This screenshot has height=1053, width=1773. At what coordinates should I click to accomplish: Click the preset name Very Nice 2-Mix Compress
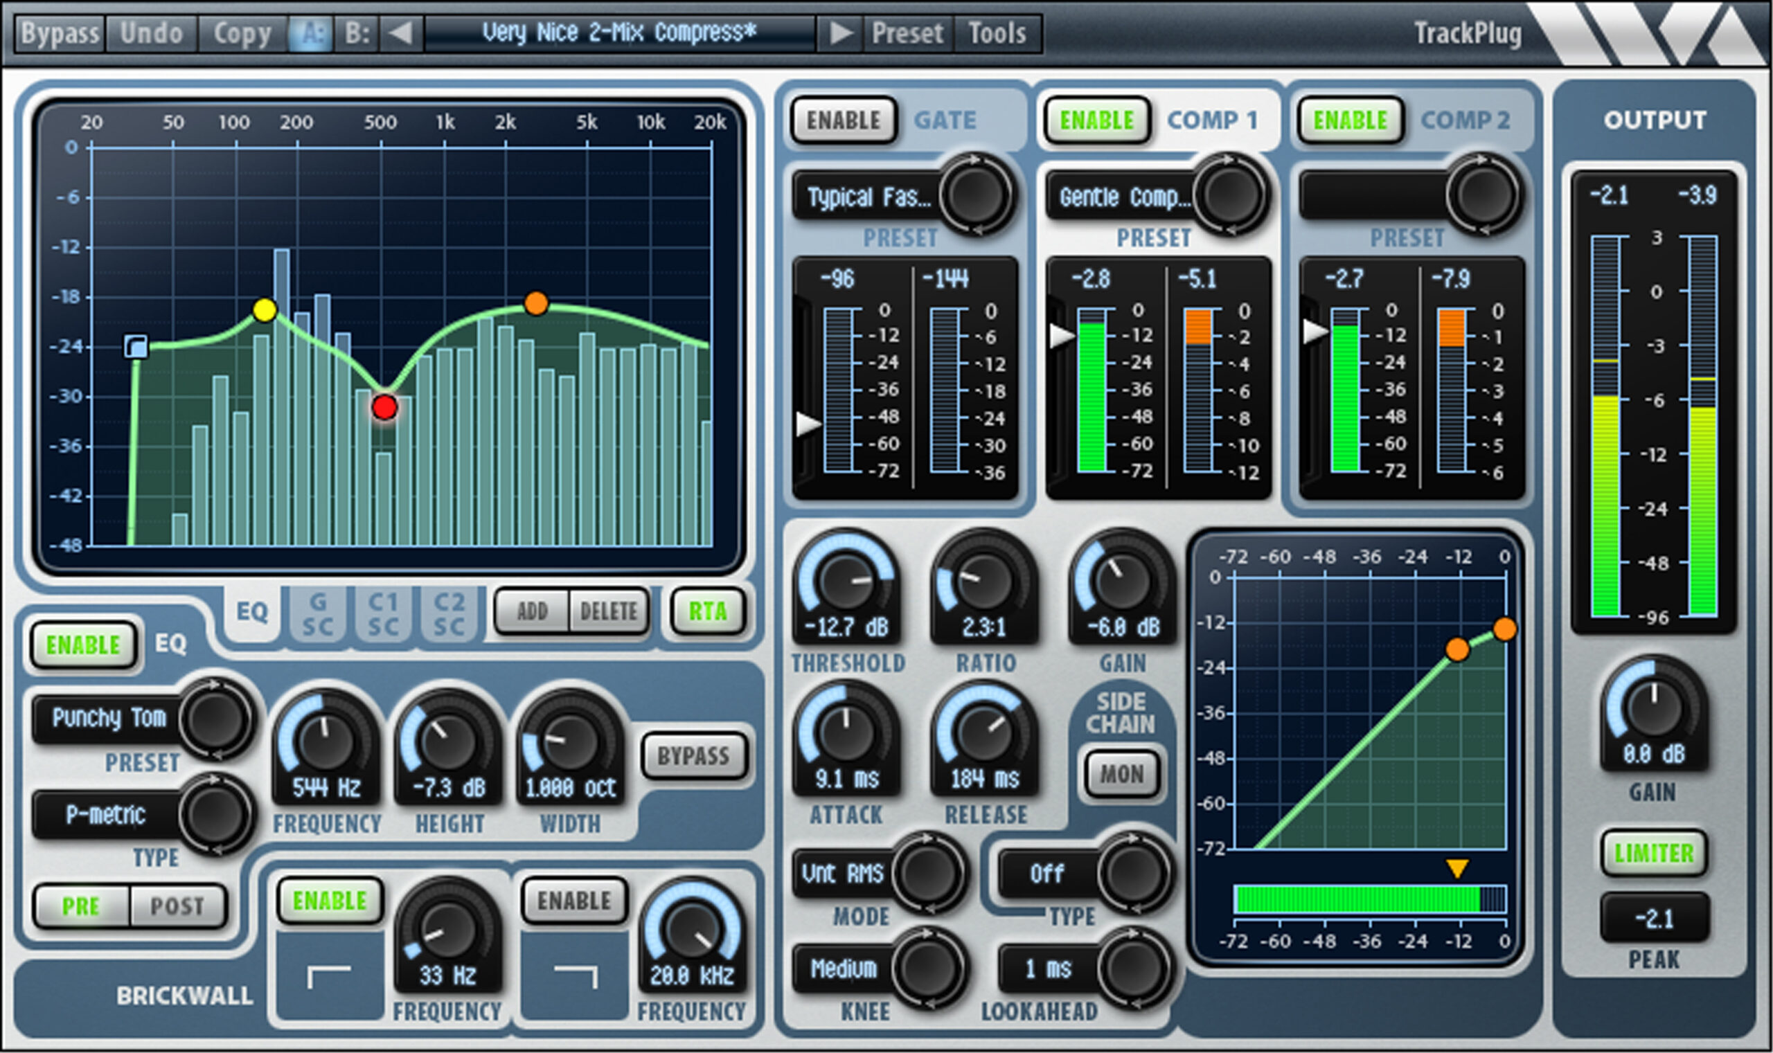620,33
